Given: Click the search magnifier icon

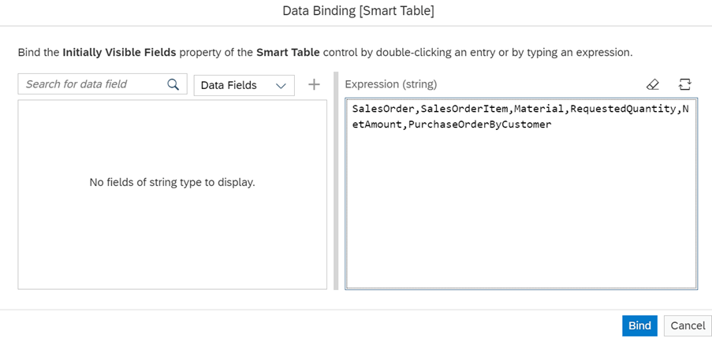Looking at the screenshot, I should point(173,84).
